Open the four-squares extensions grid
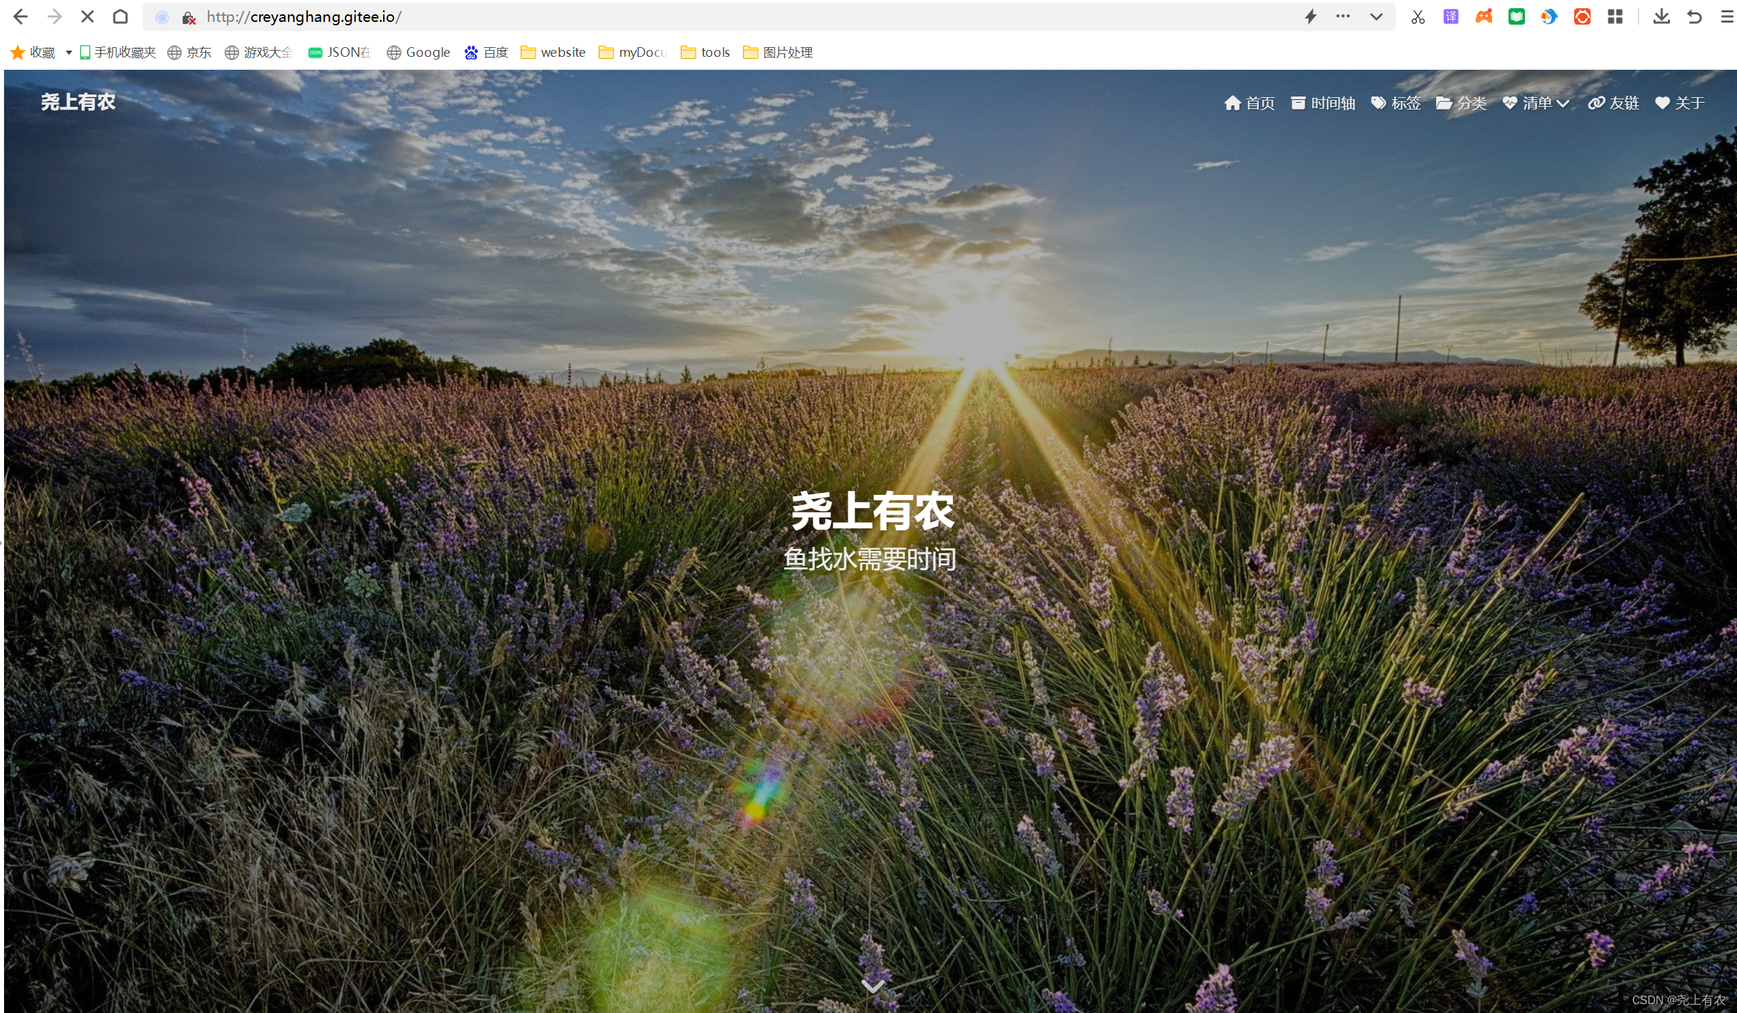The height and width of the screenshot is (1013, 1737). (x=1615, y=17)
